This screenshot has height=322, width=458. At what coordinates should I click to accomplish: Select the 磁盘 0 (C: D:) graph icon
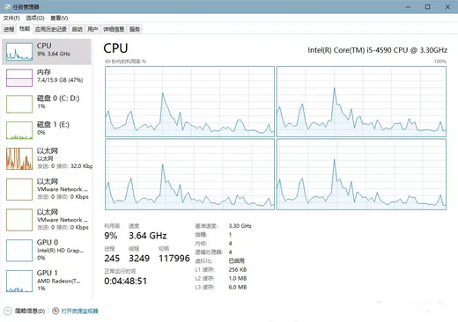(19, 104)
